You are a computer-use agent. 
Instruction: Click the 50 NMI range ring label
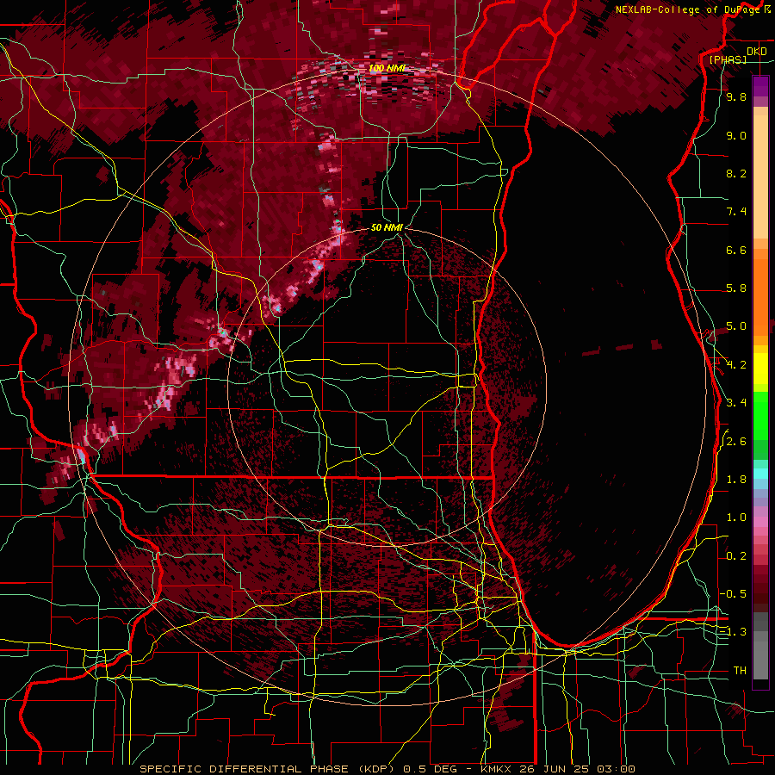coord(387,227)
